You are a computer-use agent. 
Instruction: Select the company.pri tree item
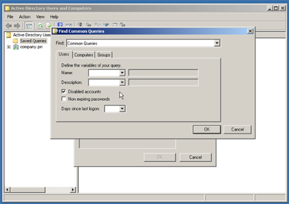(x=31, y=47)
